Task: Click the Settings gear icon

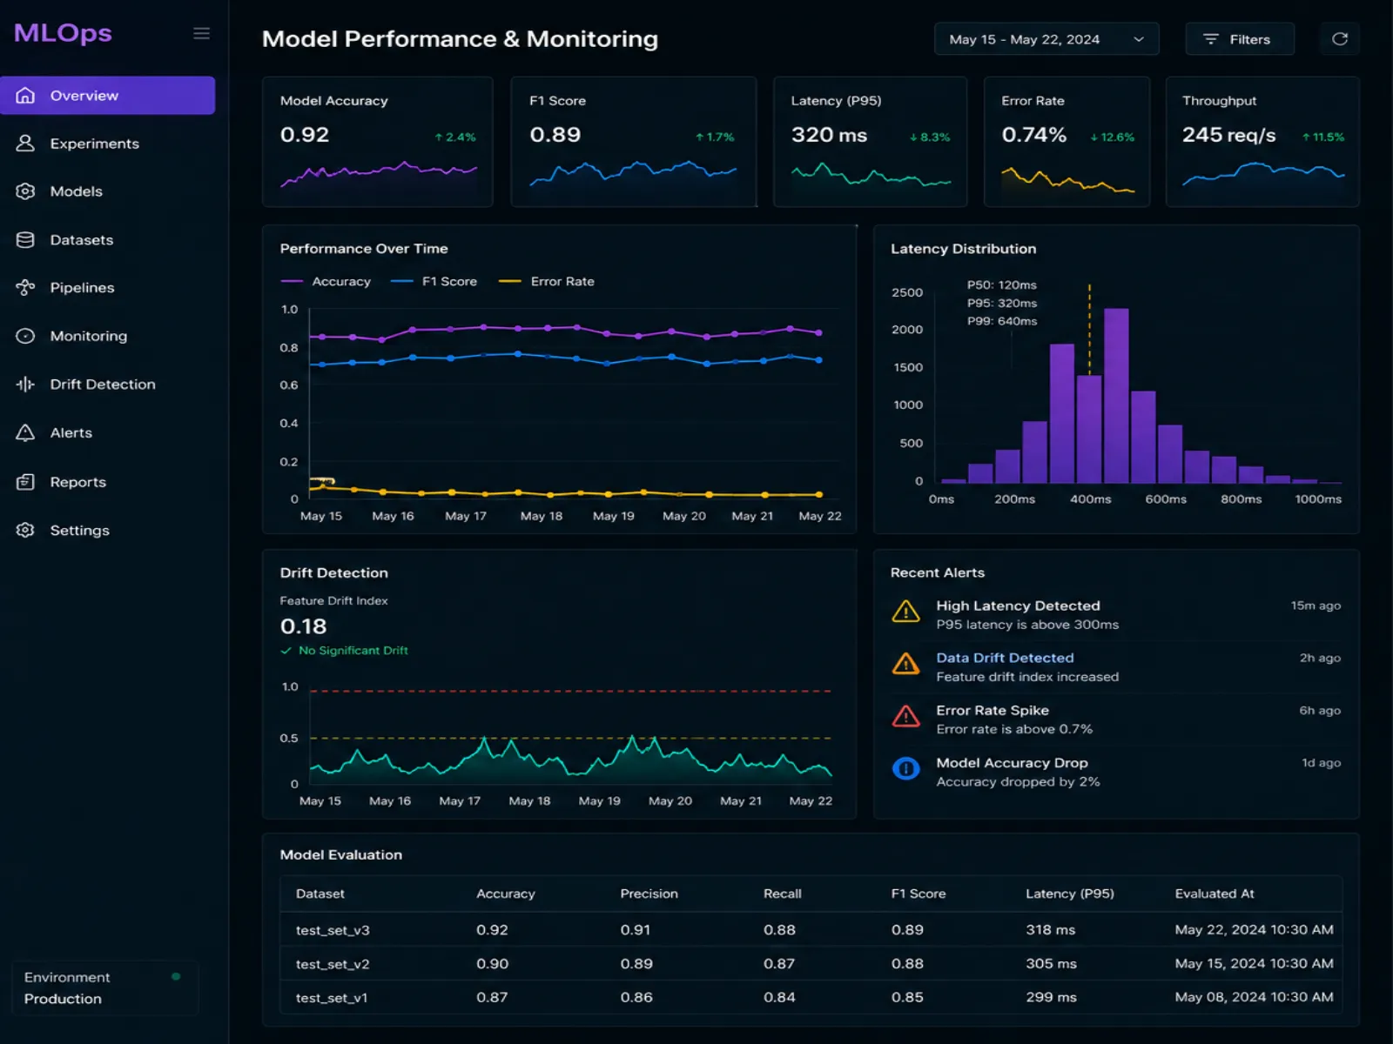Action: [x=26, y=530]
